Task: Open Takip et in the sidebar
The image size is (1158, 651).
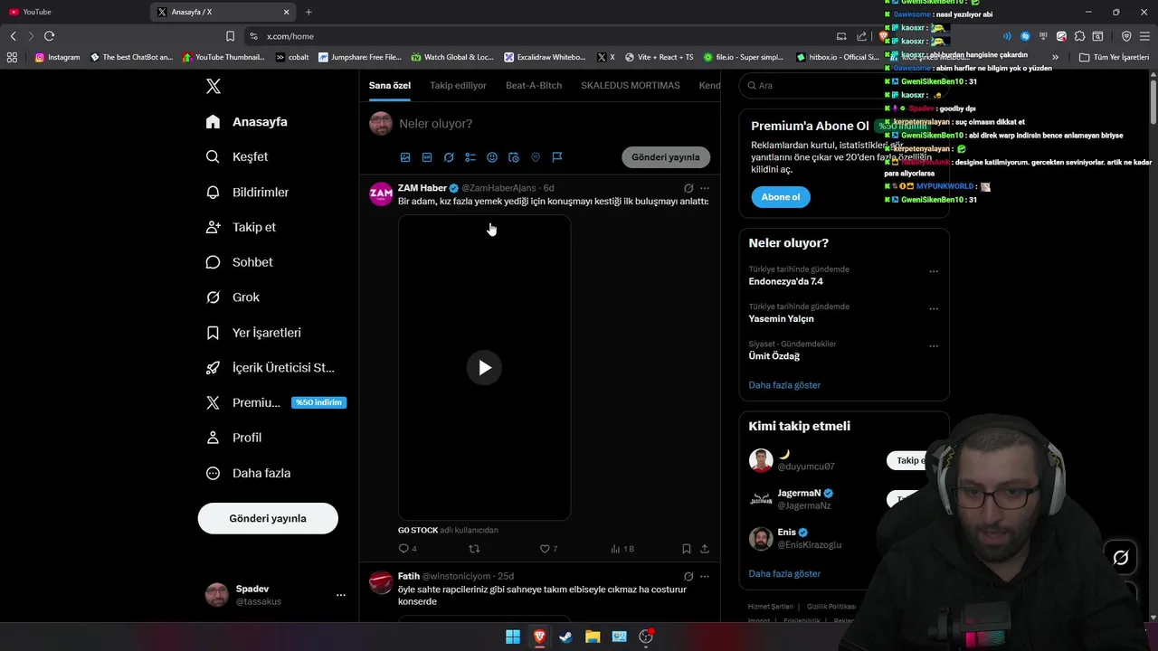Action: [x=242, y=227]
